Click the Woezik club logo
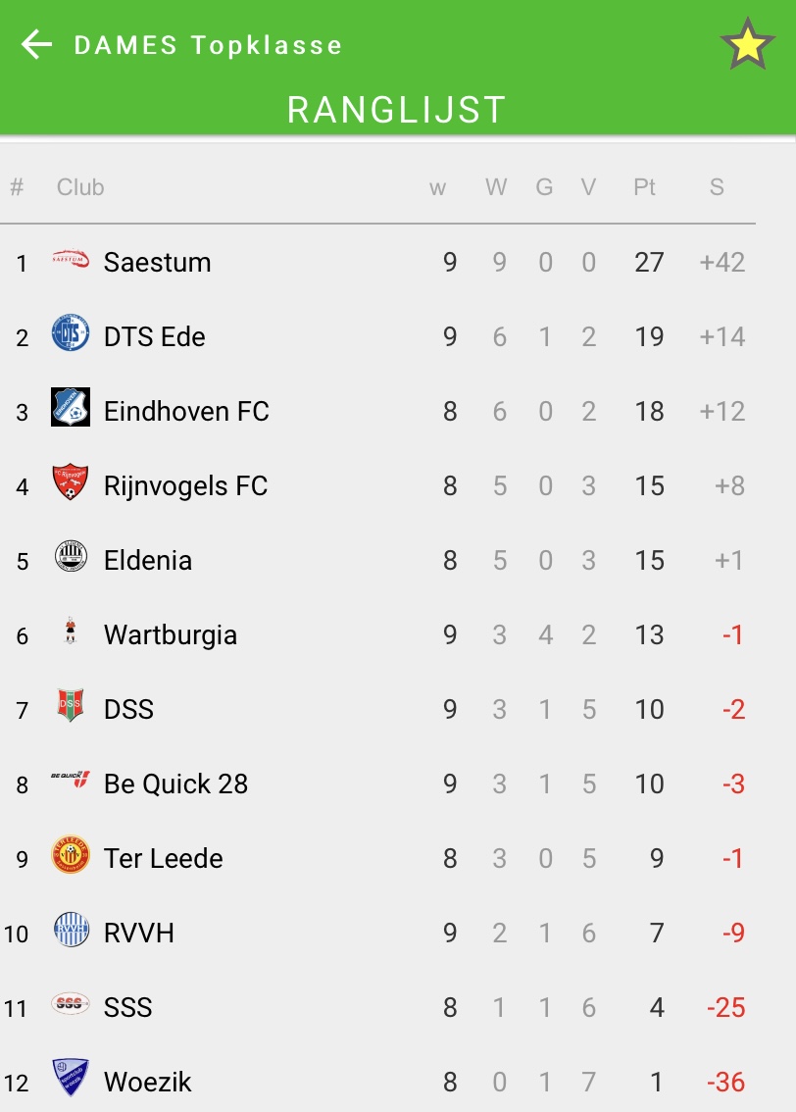The height and width of the screenshot is (1112, 796). (x=71, y=1079)
